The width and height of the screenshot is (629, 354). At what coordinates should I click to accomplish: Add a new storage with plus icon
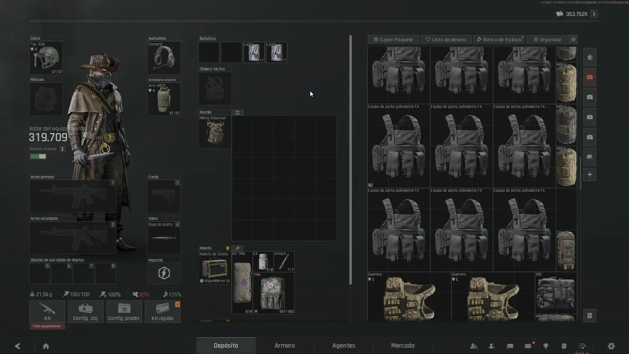[590, 175]
